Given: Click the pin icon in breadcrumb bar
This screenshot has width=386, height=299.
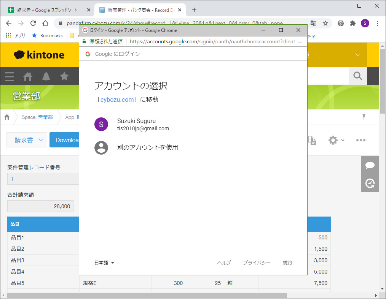Looking at the screenshot, I should pyautogui.click(x=364, y=117).
